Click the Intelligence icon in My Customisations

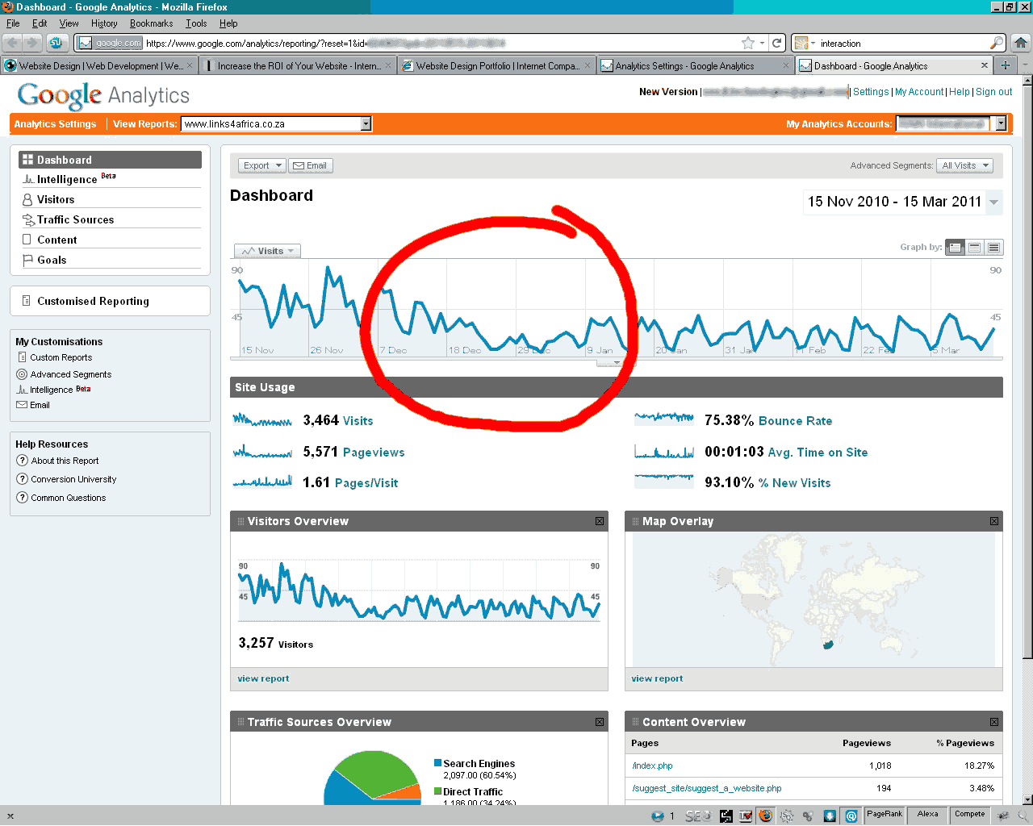coord(22,390)
